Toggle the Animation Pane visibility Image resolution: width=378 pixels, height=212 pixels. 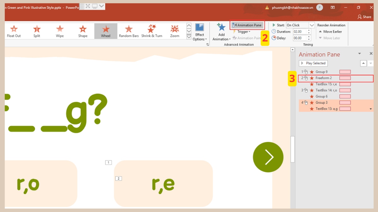click(x=247, y=24)
